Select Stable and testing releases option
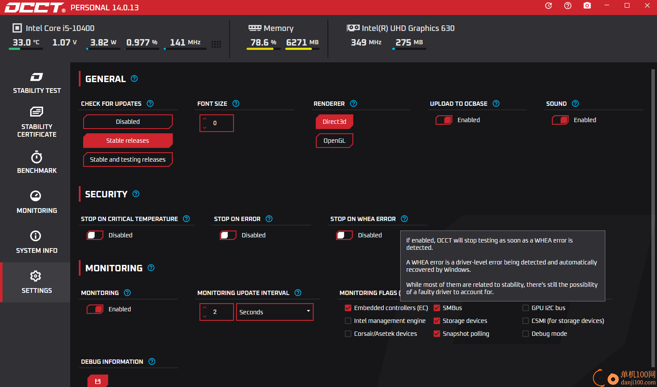This screenshot has width=657, height=387. point(128,160)
